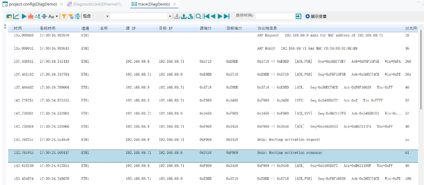This screenshot has width=424, height=185.
Task: Click the 名称 column header
Action: [111, 28]
